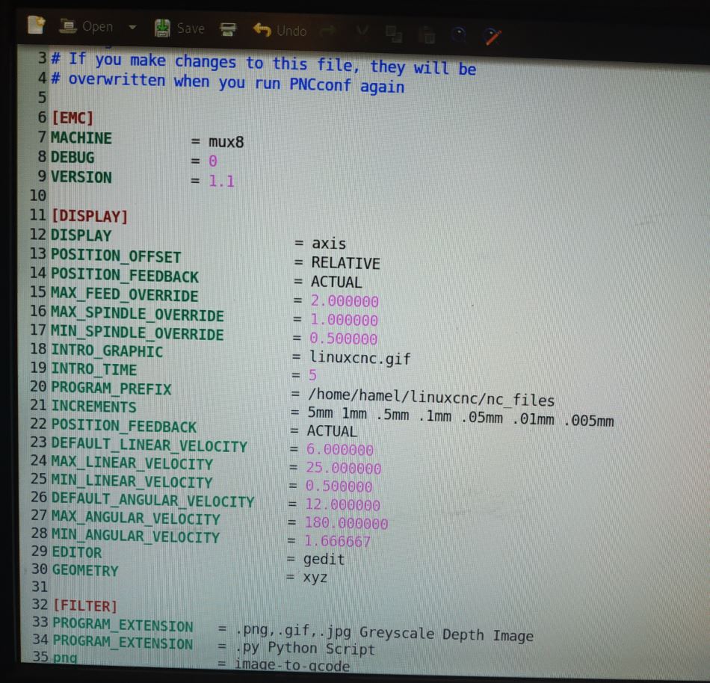Screen dimensions: 710x683
Task: Click ACTUAL on line 22
Action: 332,431
